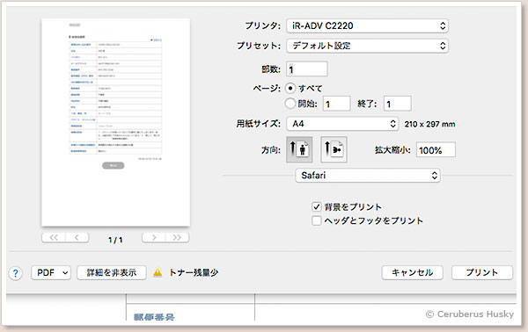The image size is (528, 332).
Task: Click the 開始 page number field
Action: click(337, 104)
